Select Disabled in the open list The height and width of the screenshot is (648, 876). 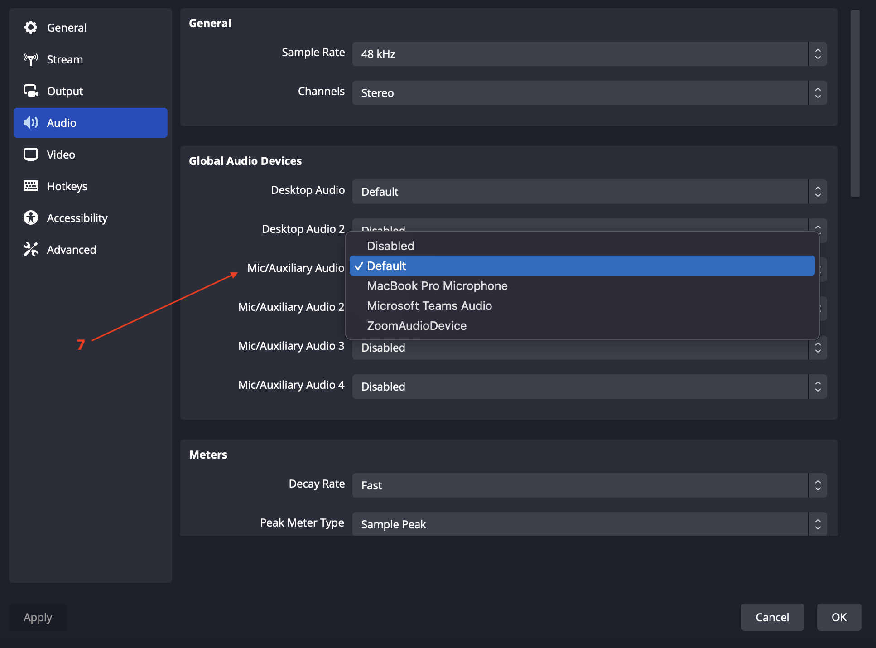[x=390, y=246]
